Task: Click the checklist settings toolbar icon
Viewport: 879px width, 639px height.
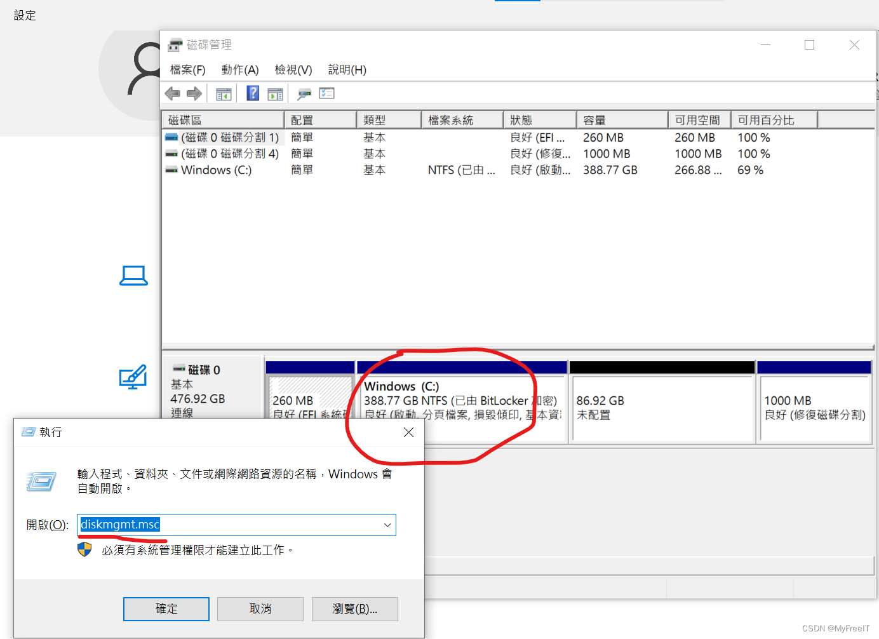Action: point(326,93)
